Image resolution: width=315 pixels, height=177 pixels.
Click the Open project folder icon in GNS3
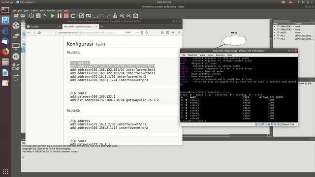pos(23,16)
